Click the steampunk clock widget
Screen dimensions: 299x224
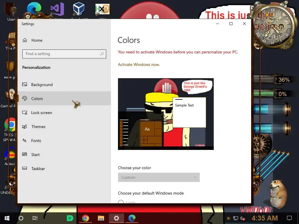point(273,26)
